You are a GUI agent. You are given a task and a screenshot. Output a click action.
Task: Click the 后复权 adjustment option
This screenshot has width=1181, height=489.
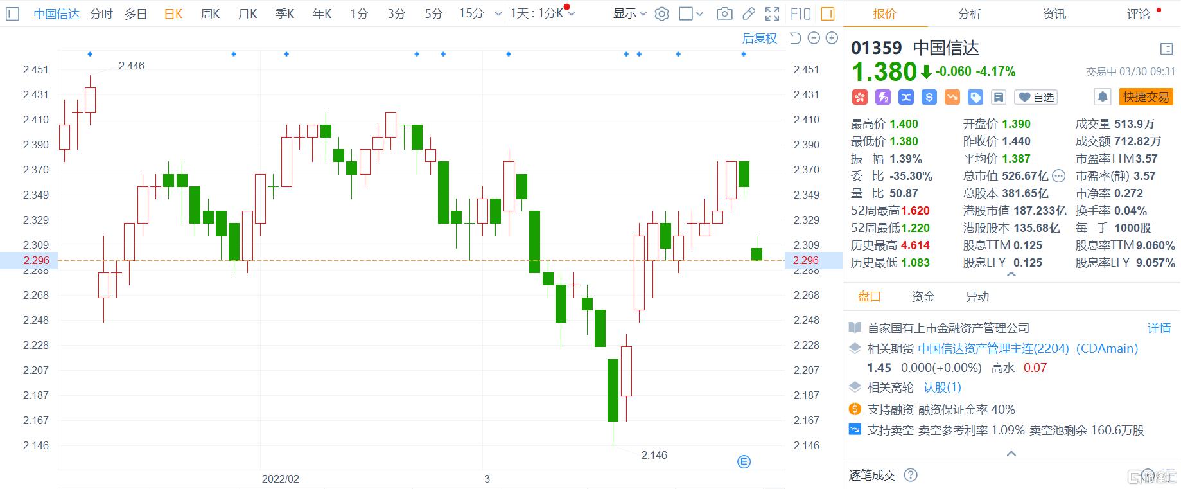[759, 39]
